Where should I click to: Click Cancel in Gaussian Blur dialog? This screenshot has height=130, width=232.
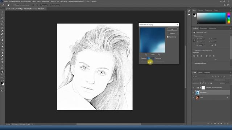172,33
